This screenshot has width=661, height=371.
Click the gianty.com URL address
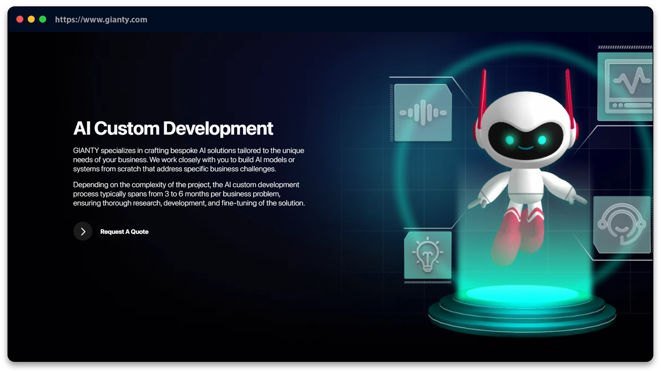[x=101, y=20]
